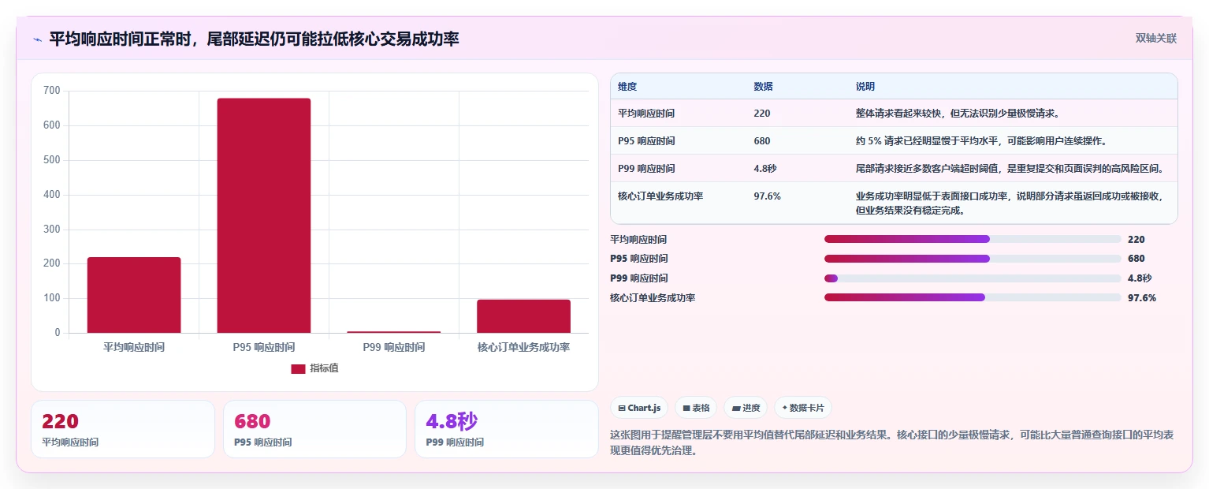This screenshot has width=1209, height=489.
Task: Click the 核心订单业务成功率 label in the progress list
Action: (653, 297)
